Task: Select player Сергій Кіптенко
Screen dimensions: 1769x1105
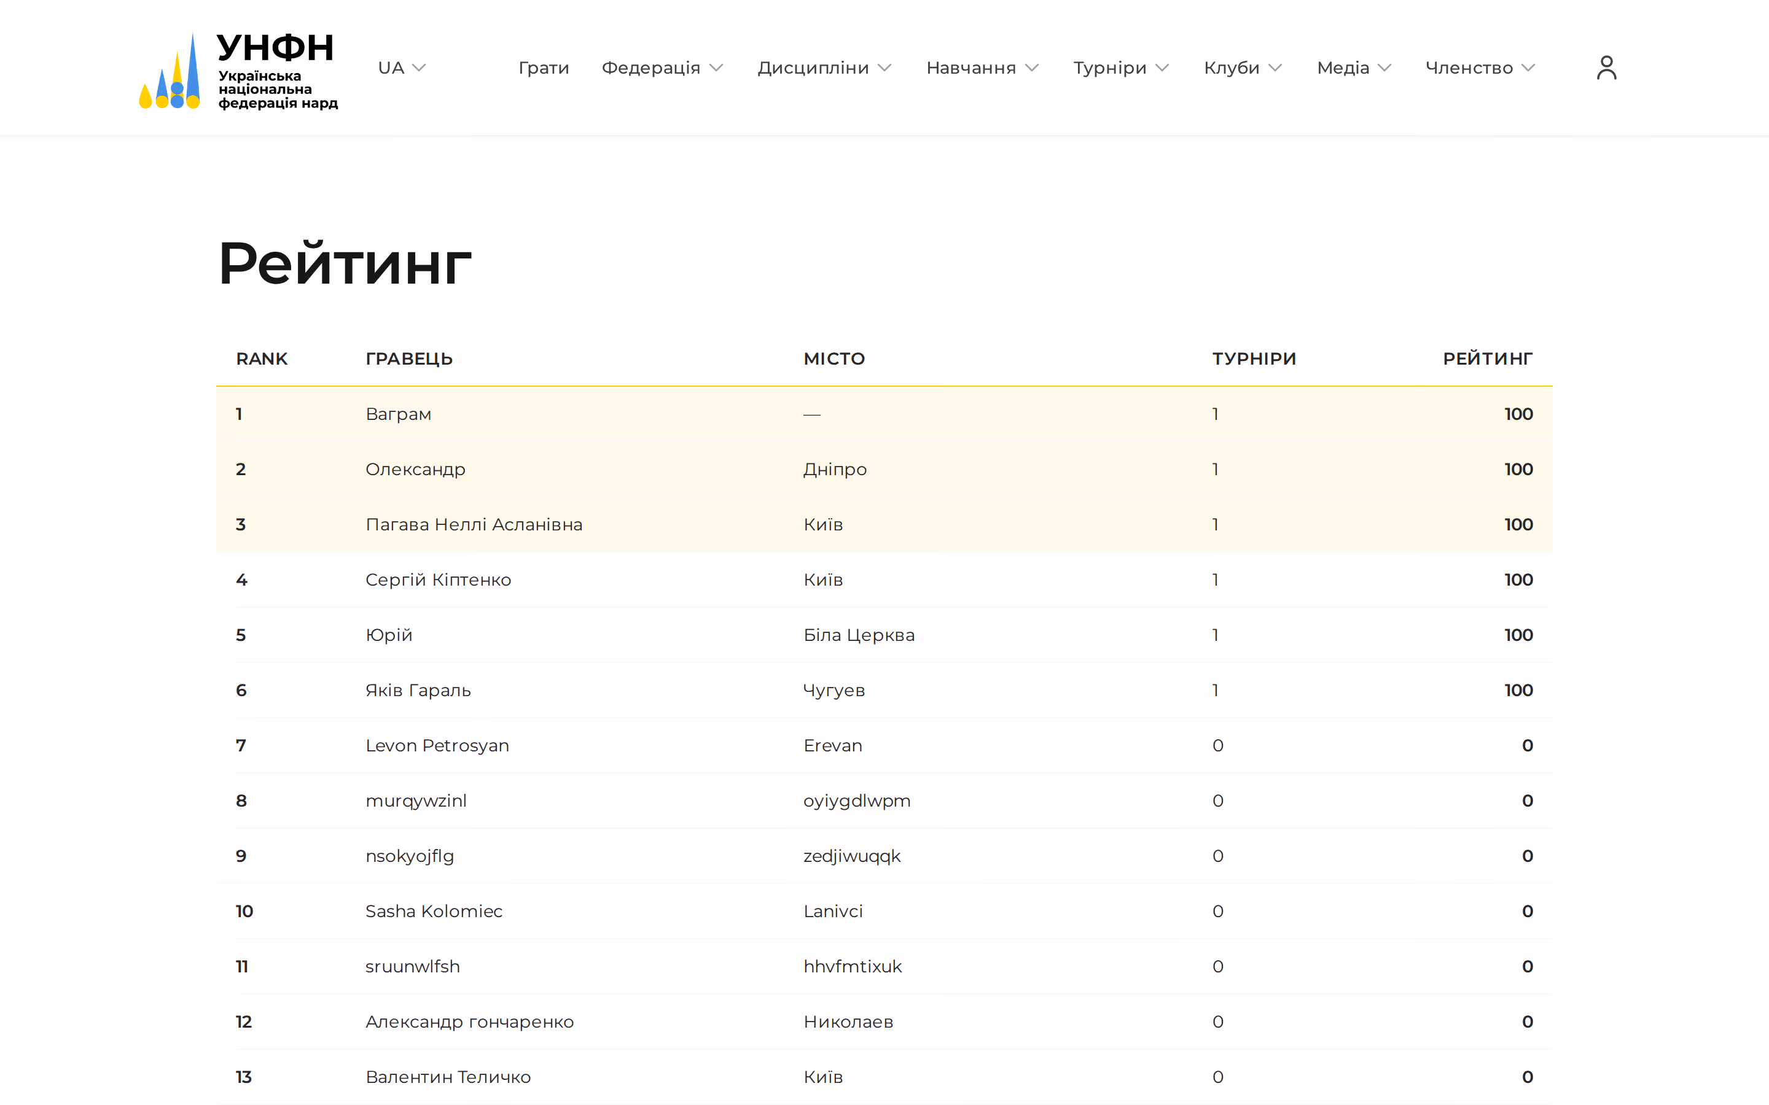Action: tap(438, 580)
